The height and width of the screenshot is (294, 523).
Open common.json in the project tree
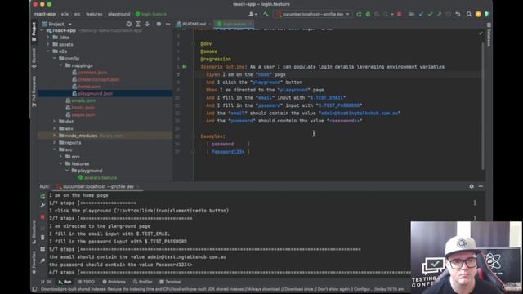pos(92,73)
